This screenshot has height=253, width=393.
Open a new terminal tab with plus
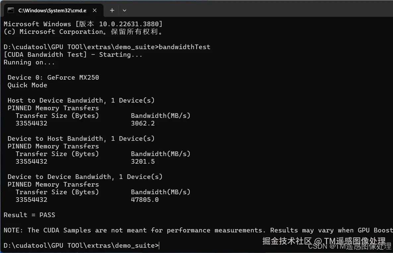point(112,10)
